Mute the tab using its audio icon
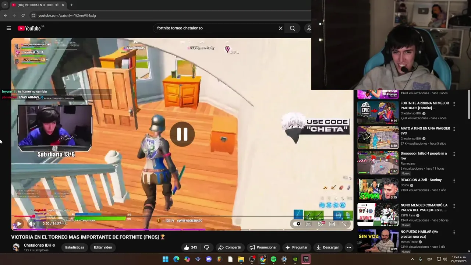The width and height of the screenshot is (471, 265). 57,5
